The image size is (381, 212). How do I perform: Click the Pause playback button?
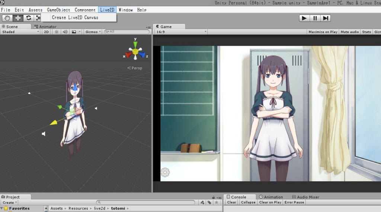coord(315,18)
